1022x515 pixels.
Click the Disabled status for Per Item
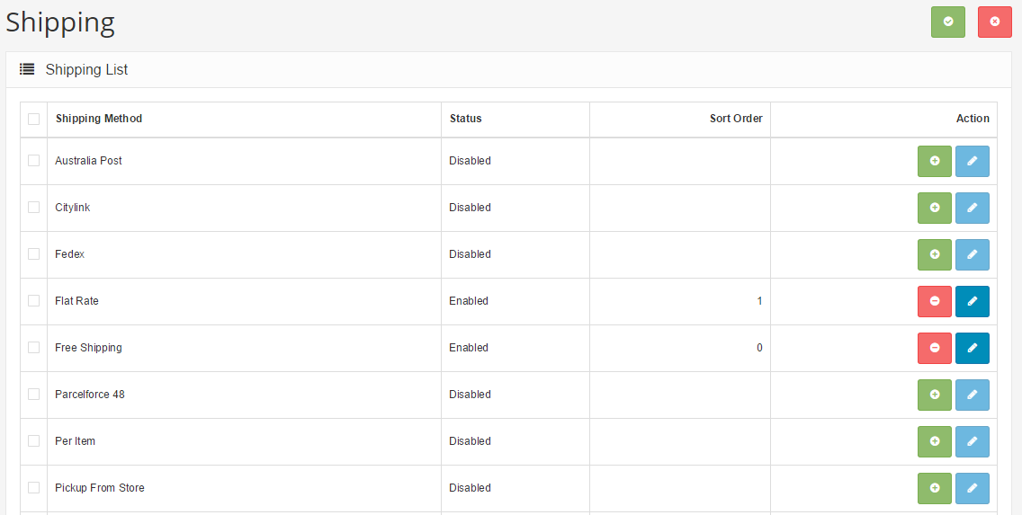pyautogui.click(x=470, y=440)
